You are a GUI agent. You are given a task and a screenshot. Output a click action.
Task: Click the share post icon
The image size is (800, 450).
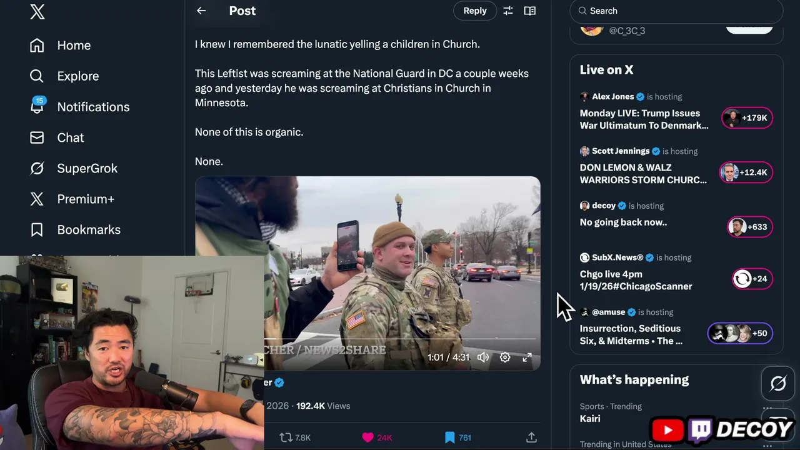click(x=531, y=437)
